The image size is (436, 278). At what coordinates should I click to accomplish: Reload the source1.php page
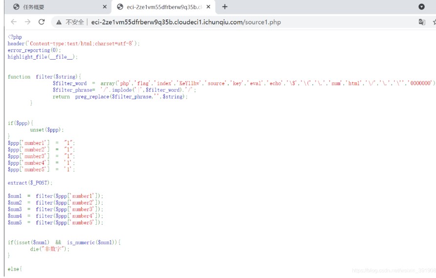42,22
